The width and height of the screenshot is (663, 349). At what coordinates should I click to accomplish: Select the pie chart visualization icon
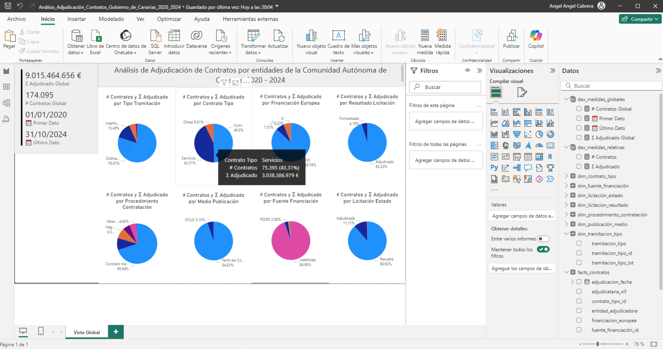tap(539, 134)
